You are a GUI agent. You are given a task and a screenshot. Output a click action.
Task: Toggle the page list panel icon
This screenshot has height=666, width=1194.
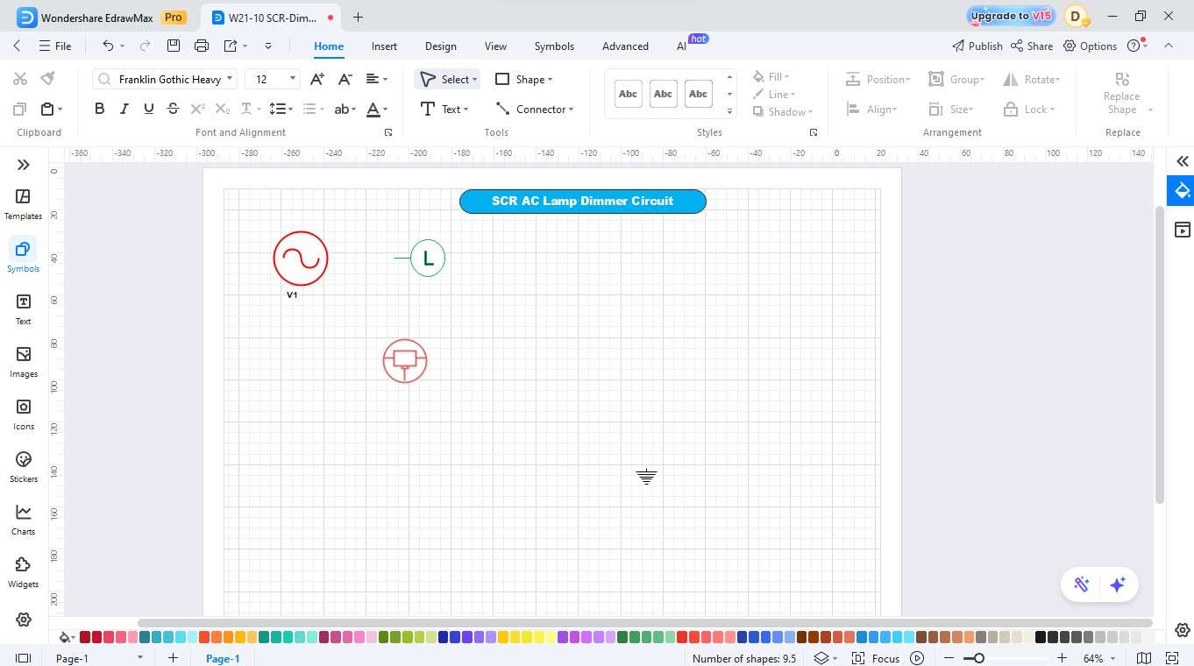point(24,658)
